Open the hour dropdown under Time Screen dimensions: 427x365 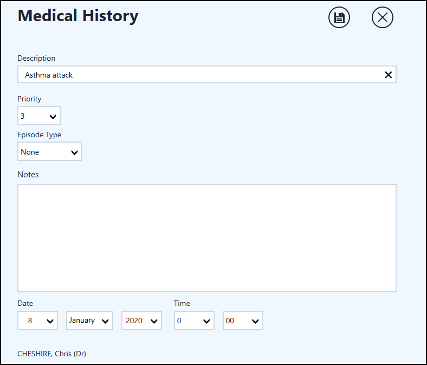(x=194, y=321)
